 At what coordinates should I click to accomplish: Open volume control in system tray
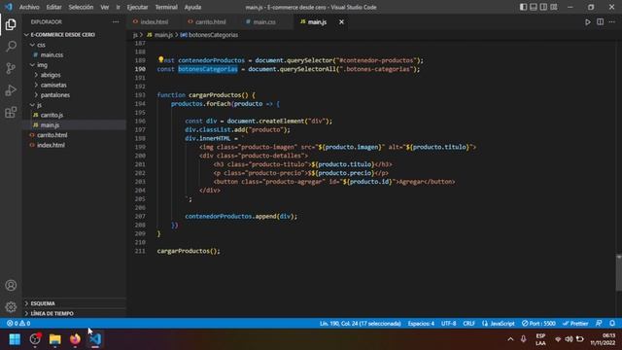569,339
